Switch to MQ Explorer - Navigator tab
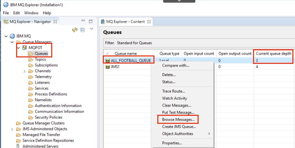295x148 pixels. (30, 22)
